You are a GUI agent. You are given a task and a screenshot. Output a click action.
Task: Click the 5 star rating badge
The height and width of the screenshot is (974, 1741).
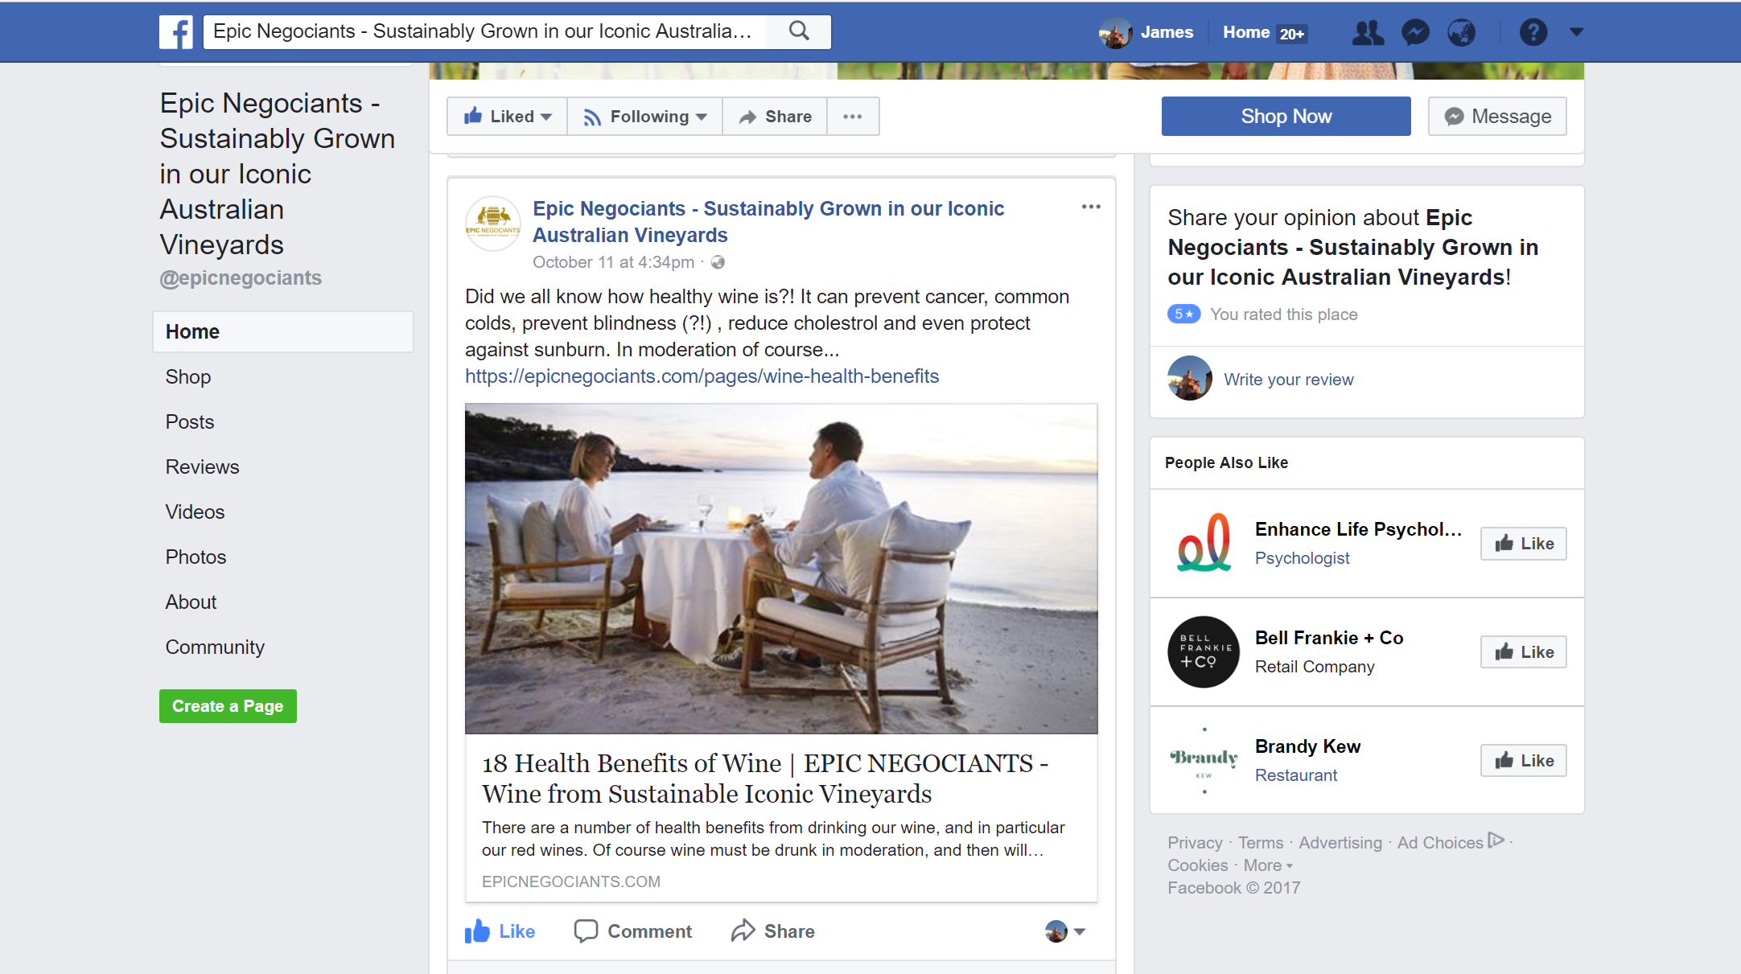coord(1183,314)
